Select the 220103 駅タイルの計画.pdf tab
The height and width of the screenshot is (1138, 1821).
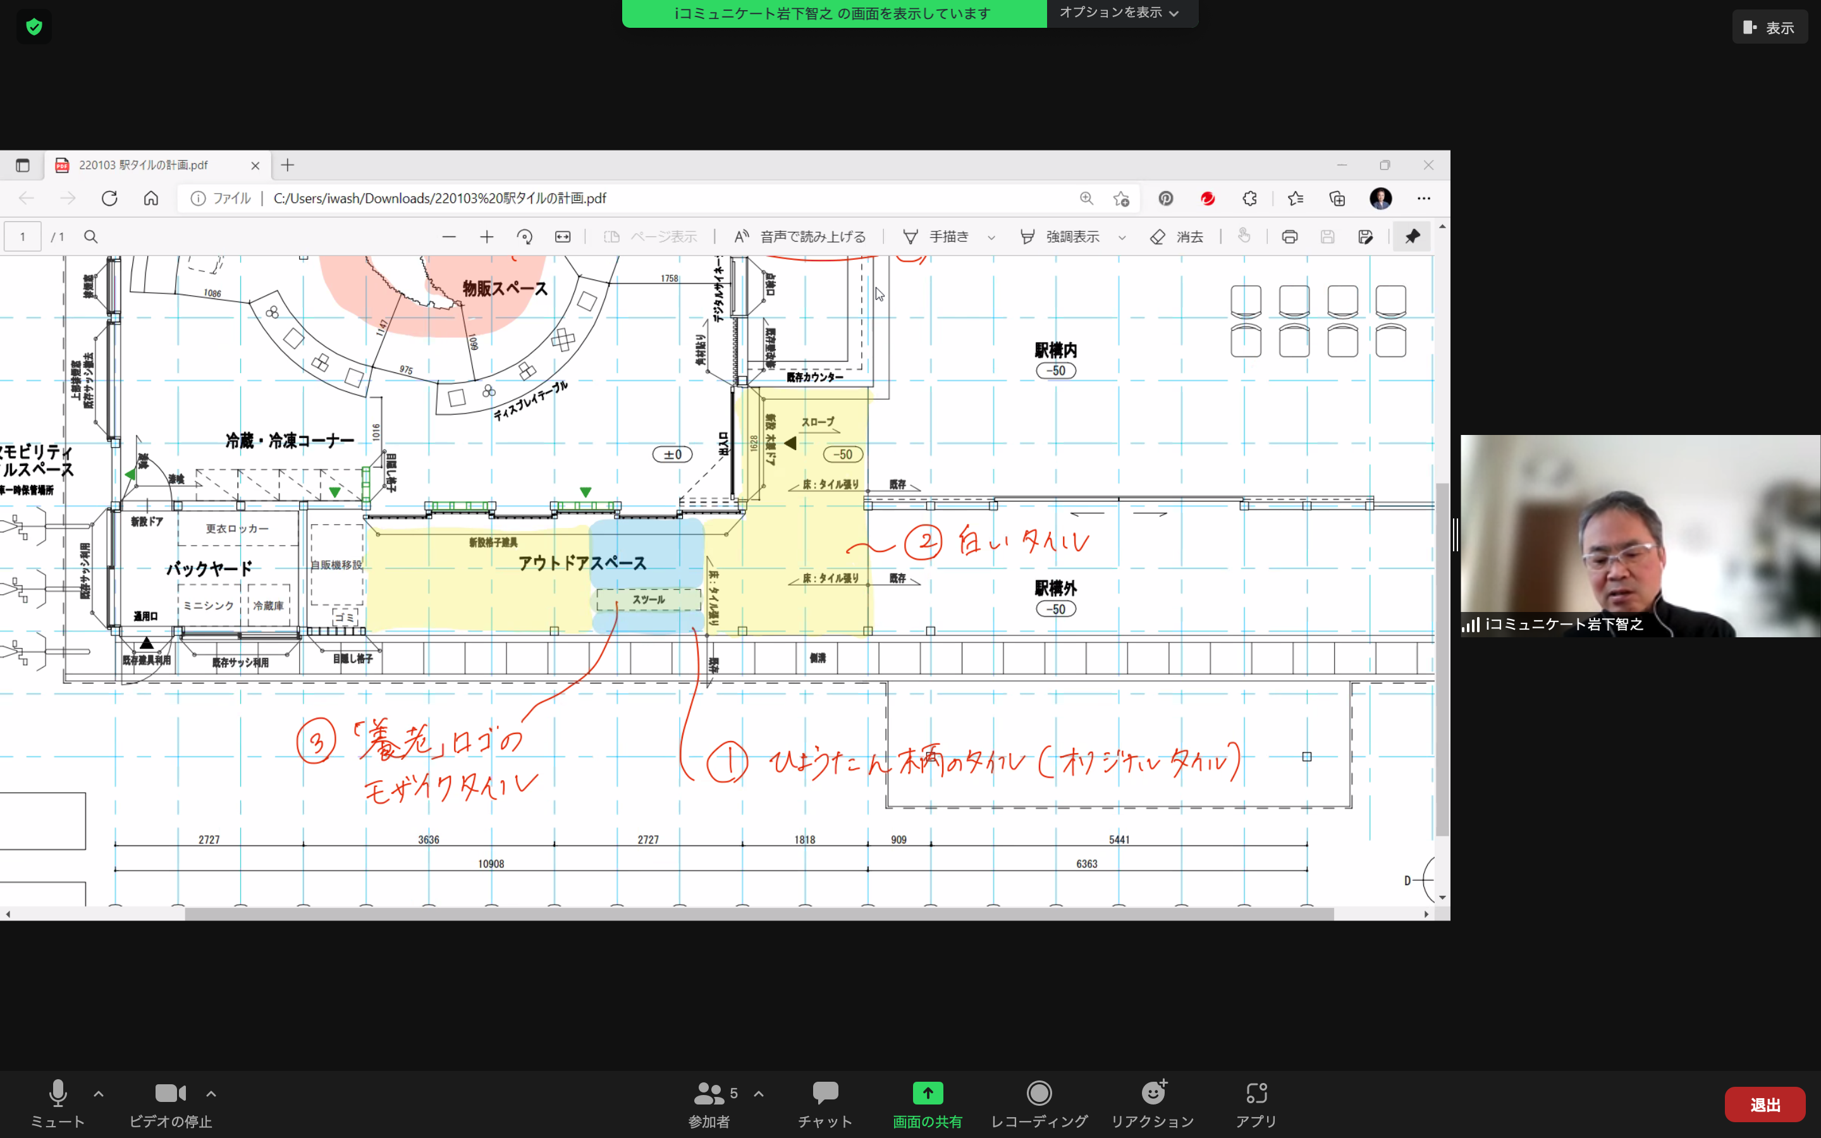tap(143, 165)
